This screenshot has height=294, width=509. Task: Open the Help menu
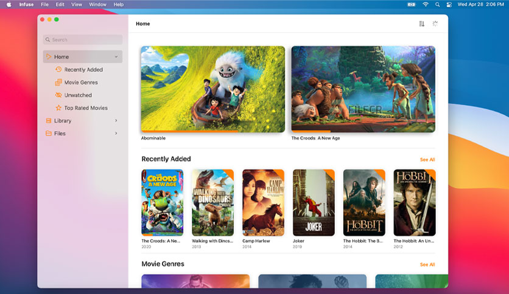click(119, 4)
